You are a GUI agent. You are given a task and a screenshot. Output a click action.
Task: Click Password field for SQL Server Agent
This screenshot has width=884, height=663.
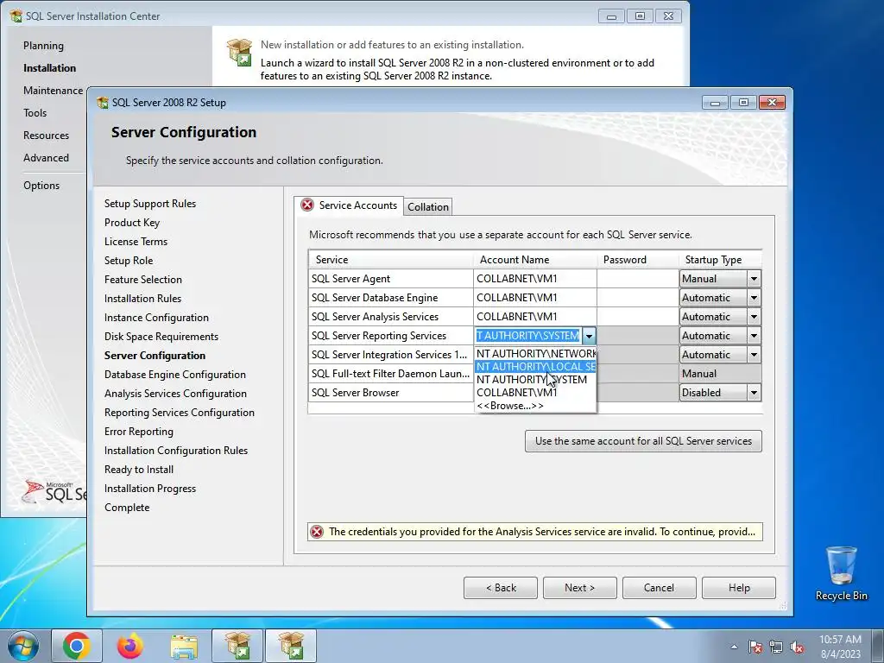tap(638, 279)
